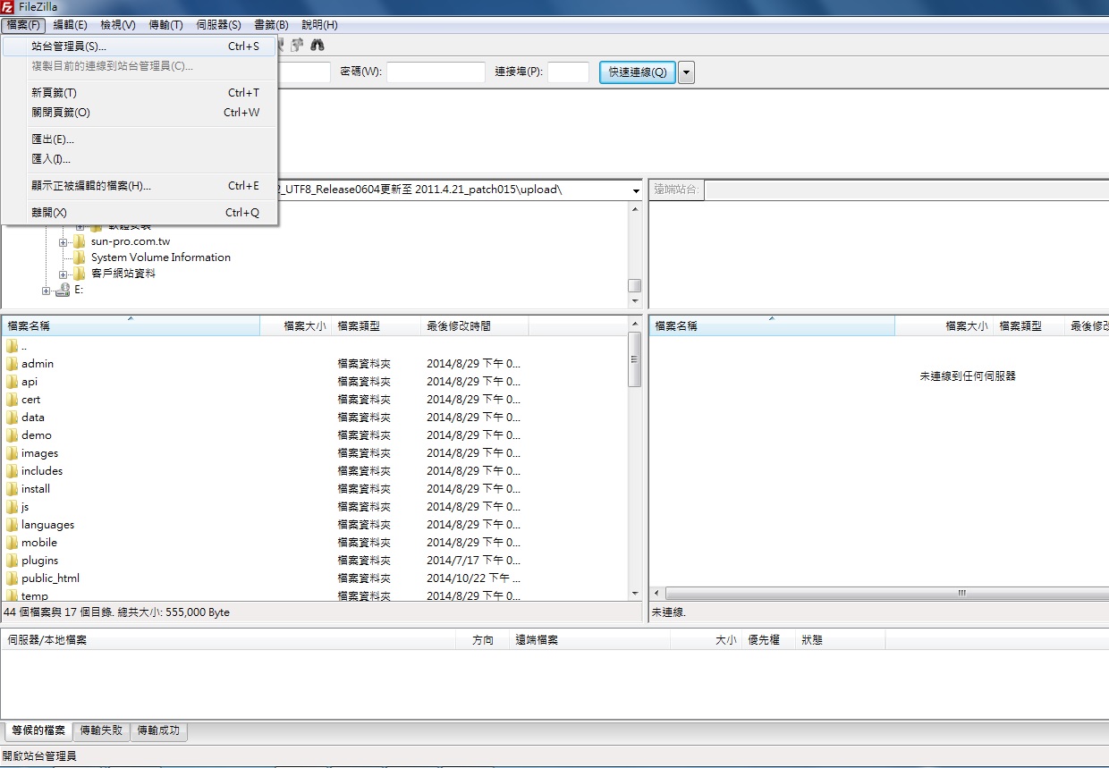Click the folder icon beside cert
This screenshot has width=1109, height=768.
(x=12, y=400)
